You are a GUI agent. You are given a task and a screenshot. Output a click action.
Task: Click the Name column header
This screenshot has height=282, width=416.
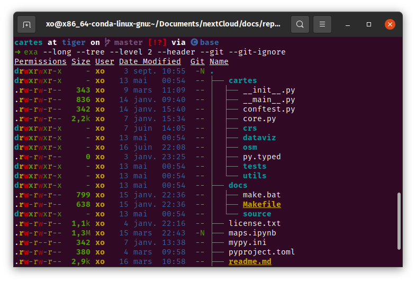[x=219, y=61]
